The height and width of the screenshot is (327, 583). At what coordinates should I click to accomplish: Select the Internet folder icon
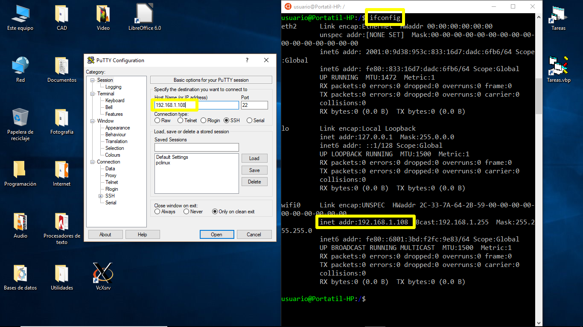point(61,170)
